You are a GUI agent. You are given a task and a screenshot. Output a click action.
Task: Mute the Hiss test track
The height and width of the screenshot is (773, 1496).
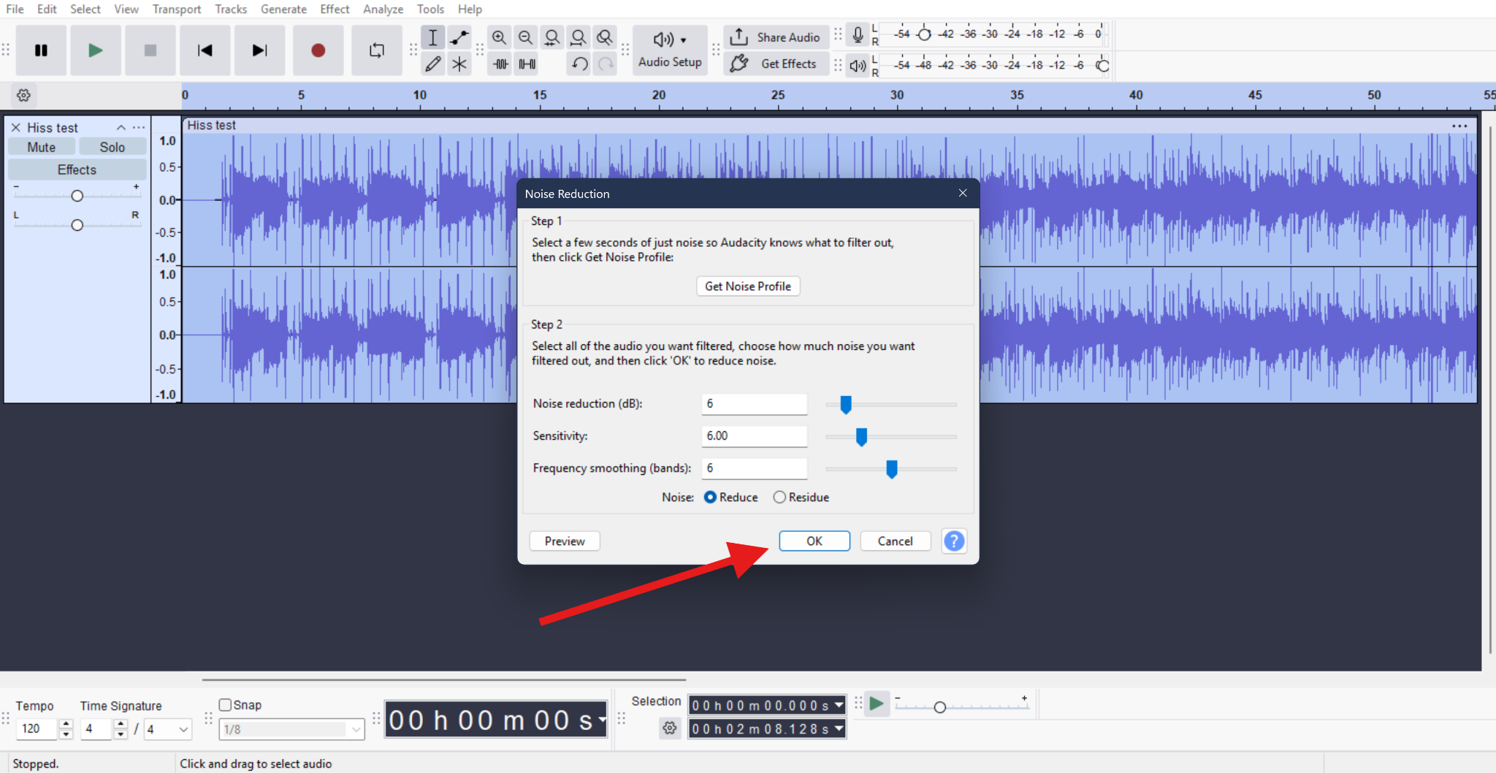coord(41,146)
